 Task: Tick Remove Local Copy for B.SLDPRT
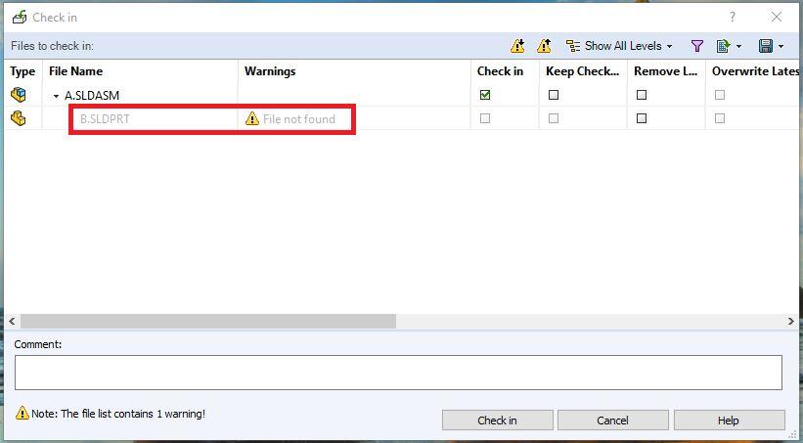pyautogui.click(x=642, y=118)
